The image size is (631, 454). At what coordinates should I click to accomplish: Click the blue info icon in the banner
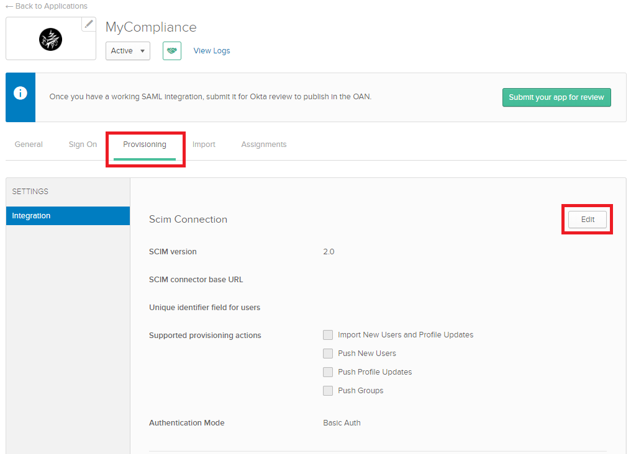click(20, 93)
